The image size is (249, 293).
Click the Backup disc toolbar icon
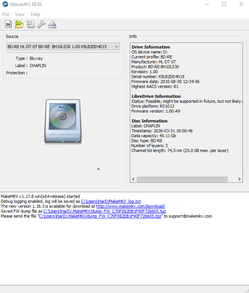[30, 24]
